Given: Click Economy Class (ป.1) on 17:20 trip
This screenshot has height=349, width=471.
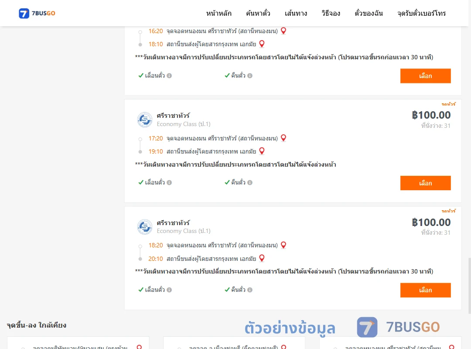Looking at the screenshot, I should coord(184,124).
